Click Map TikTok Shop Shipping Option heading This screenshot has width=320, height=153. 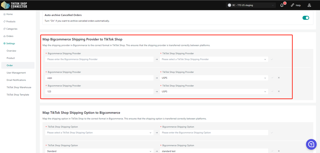[81, 113]
